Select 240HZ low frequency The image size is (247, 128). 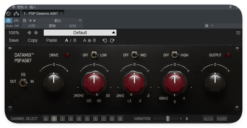79,96
